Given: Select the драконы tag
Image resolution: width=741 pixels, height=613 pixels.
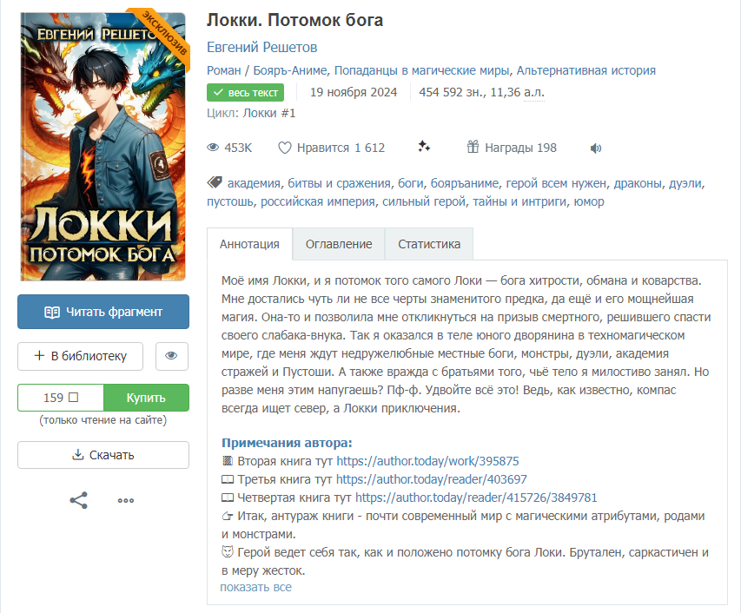Looking at the screenshot, I should (x=637, y=183).
